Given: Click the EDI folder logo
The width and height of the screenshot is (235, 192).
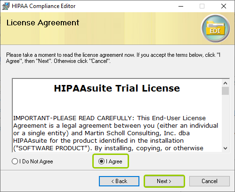Looking at the screenshot, I should [216, 28].
